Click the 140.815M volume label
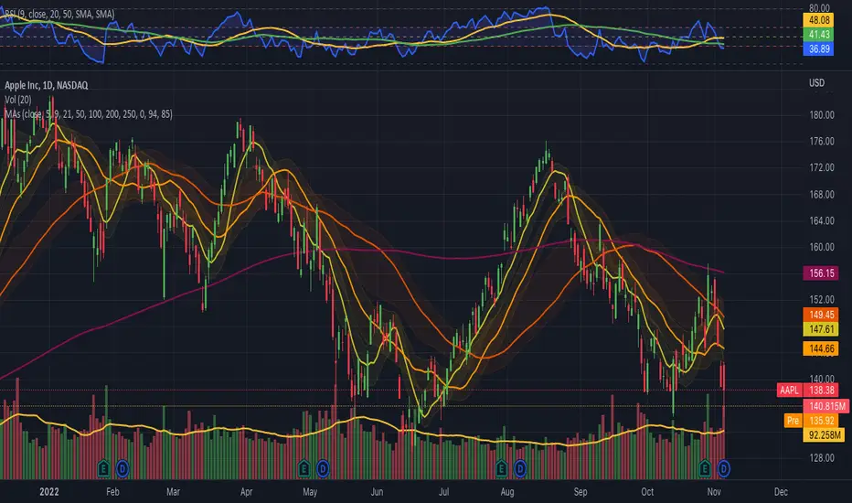 coord(825,406)
